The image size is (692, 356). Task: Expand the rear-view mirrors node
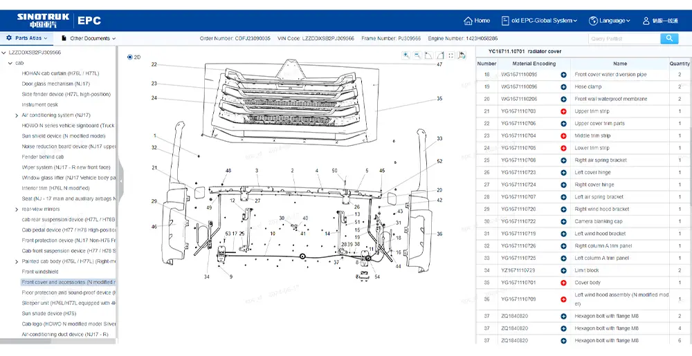[x=17, y=209]
